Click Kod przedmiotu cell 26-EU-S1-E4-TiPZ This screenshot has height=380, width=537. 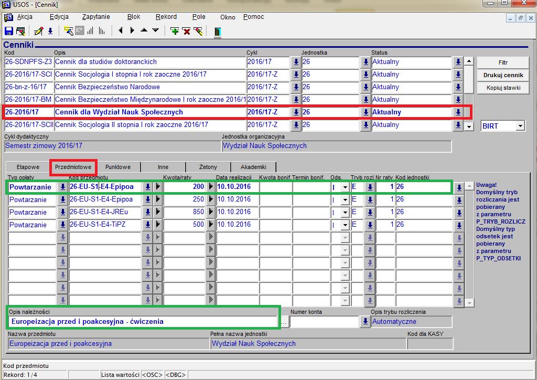pos(105,225)
